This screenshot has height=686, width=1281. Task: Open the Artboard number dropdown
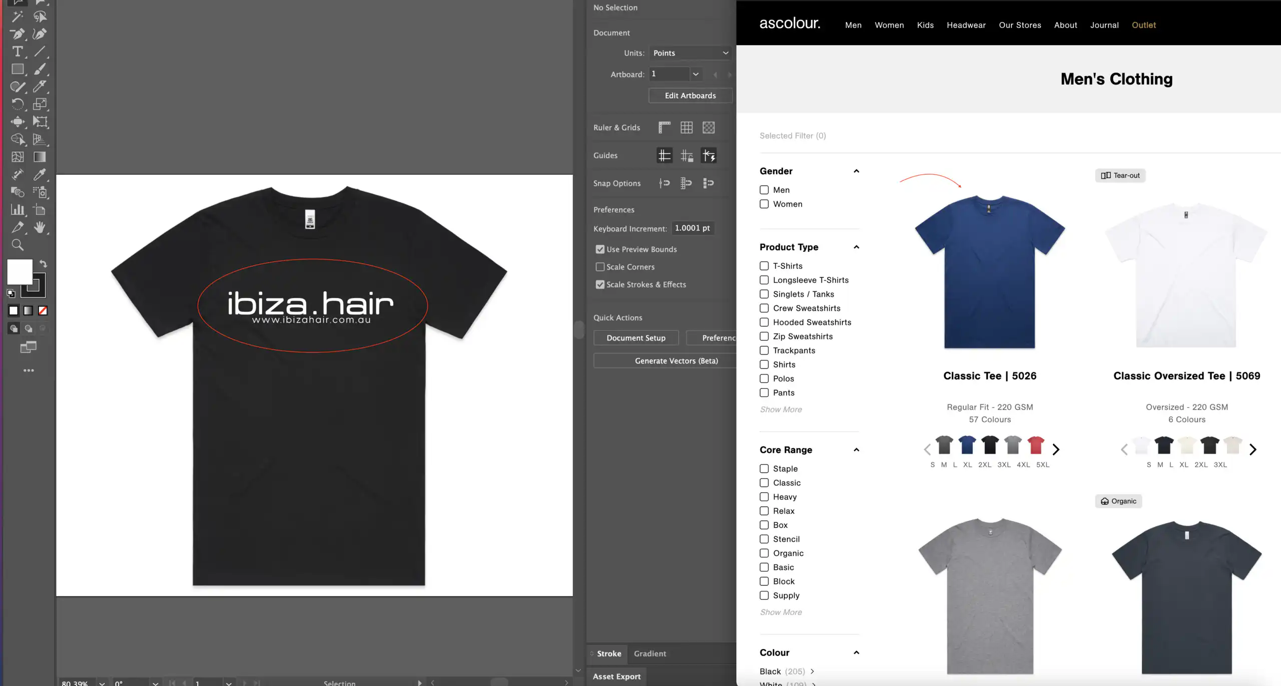pos(696,74)
